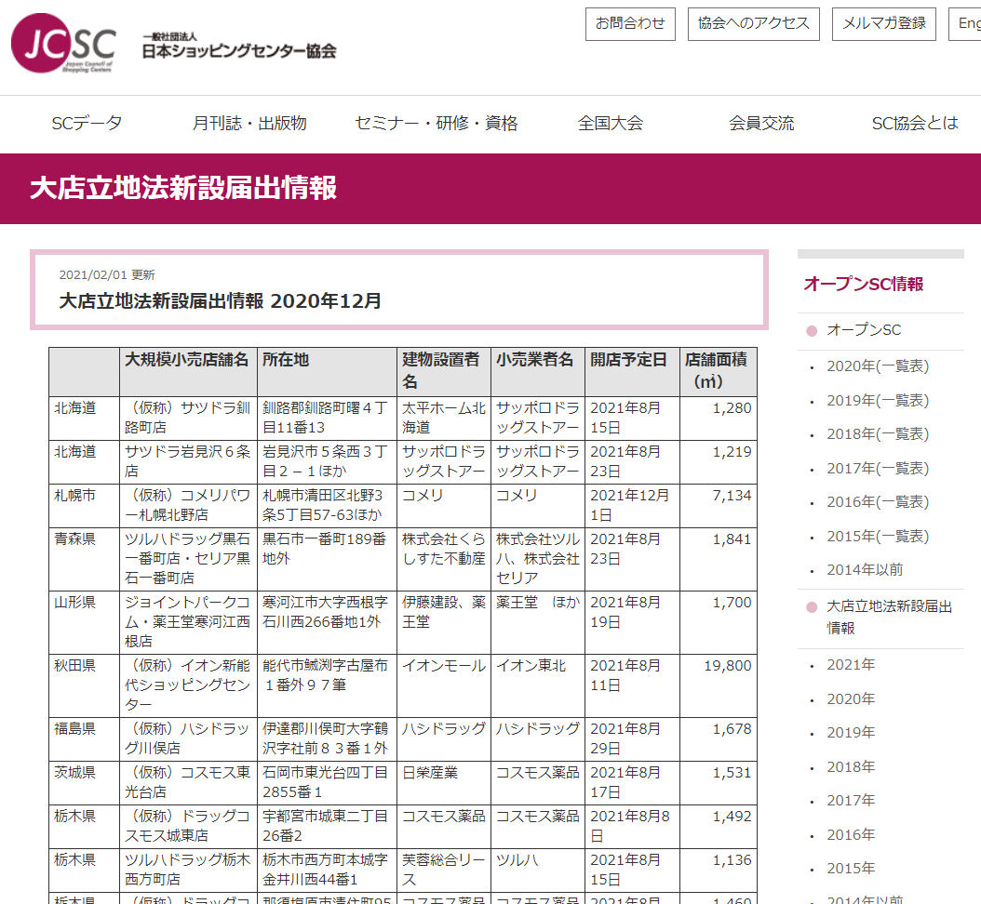The width and height of the screenshot is (981, 904).
Task: Click the 協会へのアクセス button
Action: (753, 24)
